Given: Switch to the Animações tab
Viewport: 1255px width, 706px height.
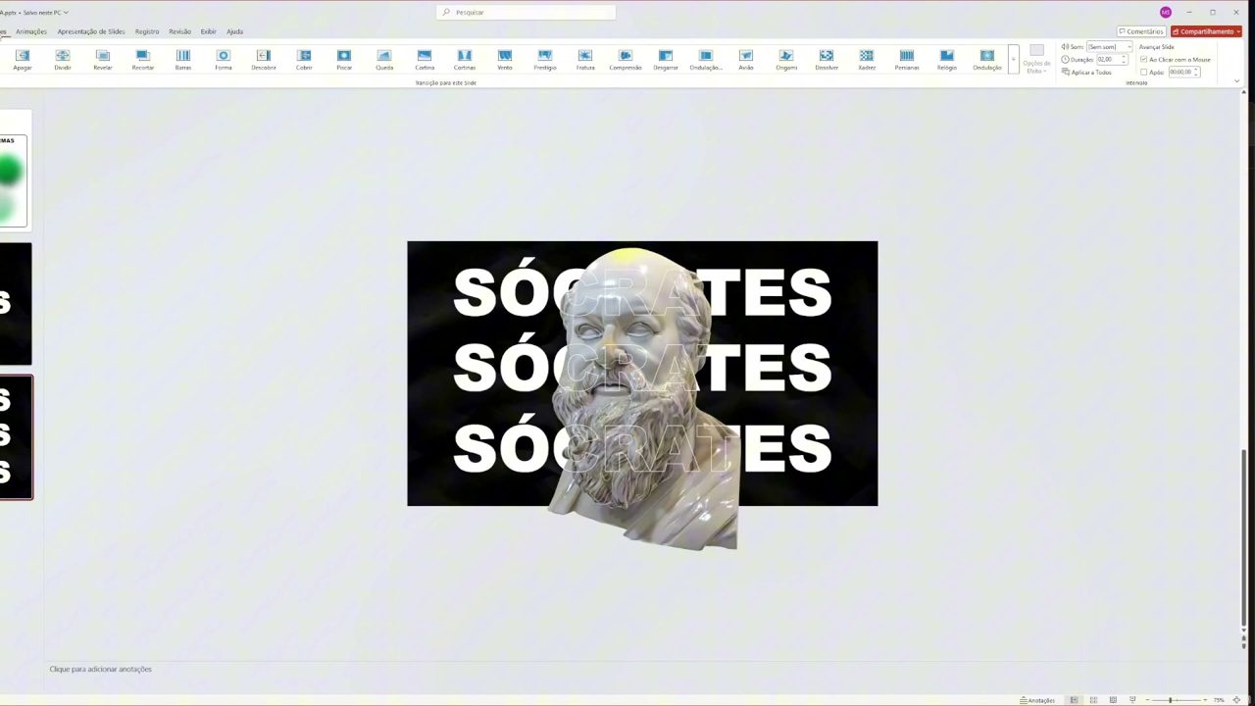Looking at the screenshot, I should [31, 31].
